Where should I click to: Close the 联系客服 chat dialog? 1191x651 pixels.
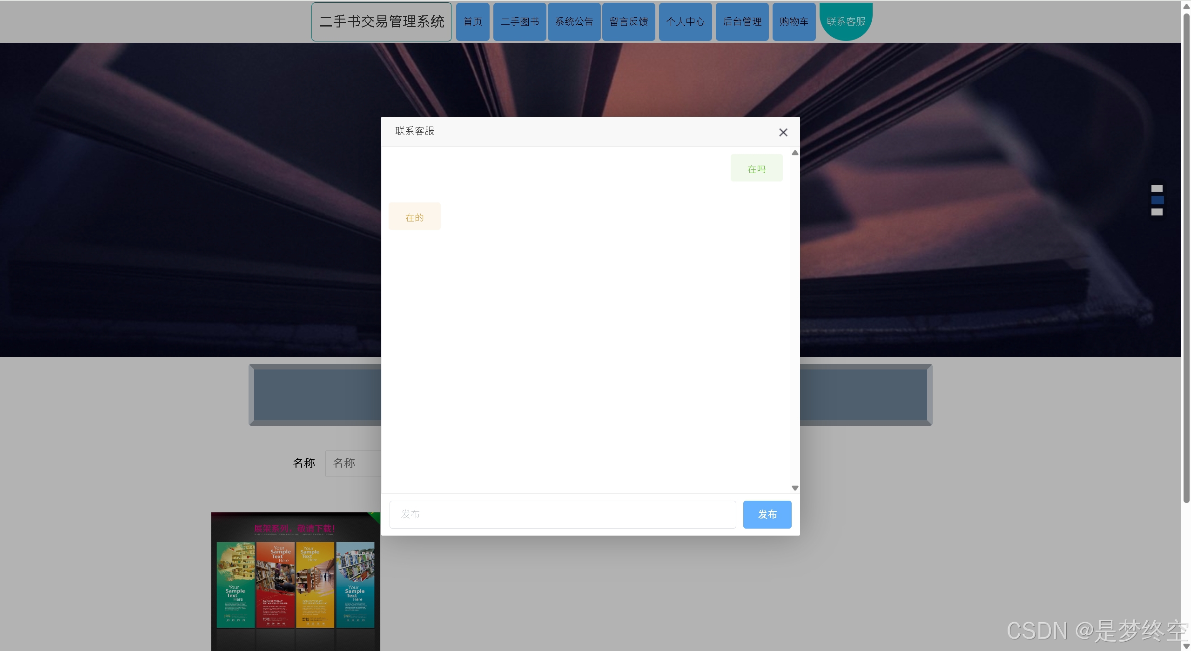click(x=783, y=132)
